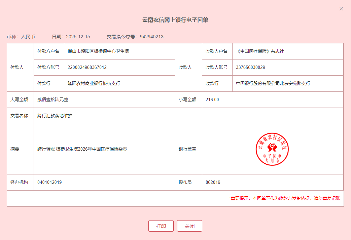Click the transaction serial number 942940213
The height and width of the screenshot is (240, 351).
(x=151, y=37)
